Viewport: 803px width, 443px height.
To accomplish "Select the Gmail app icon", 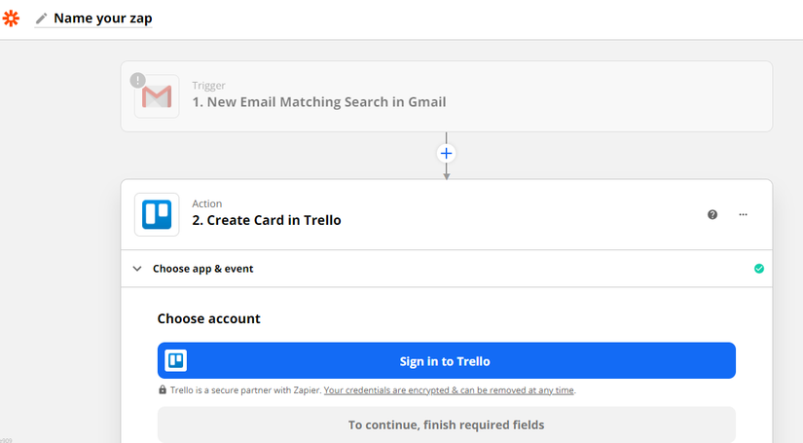I will pos(157,96).
